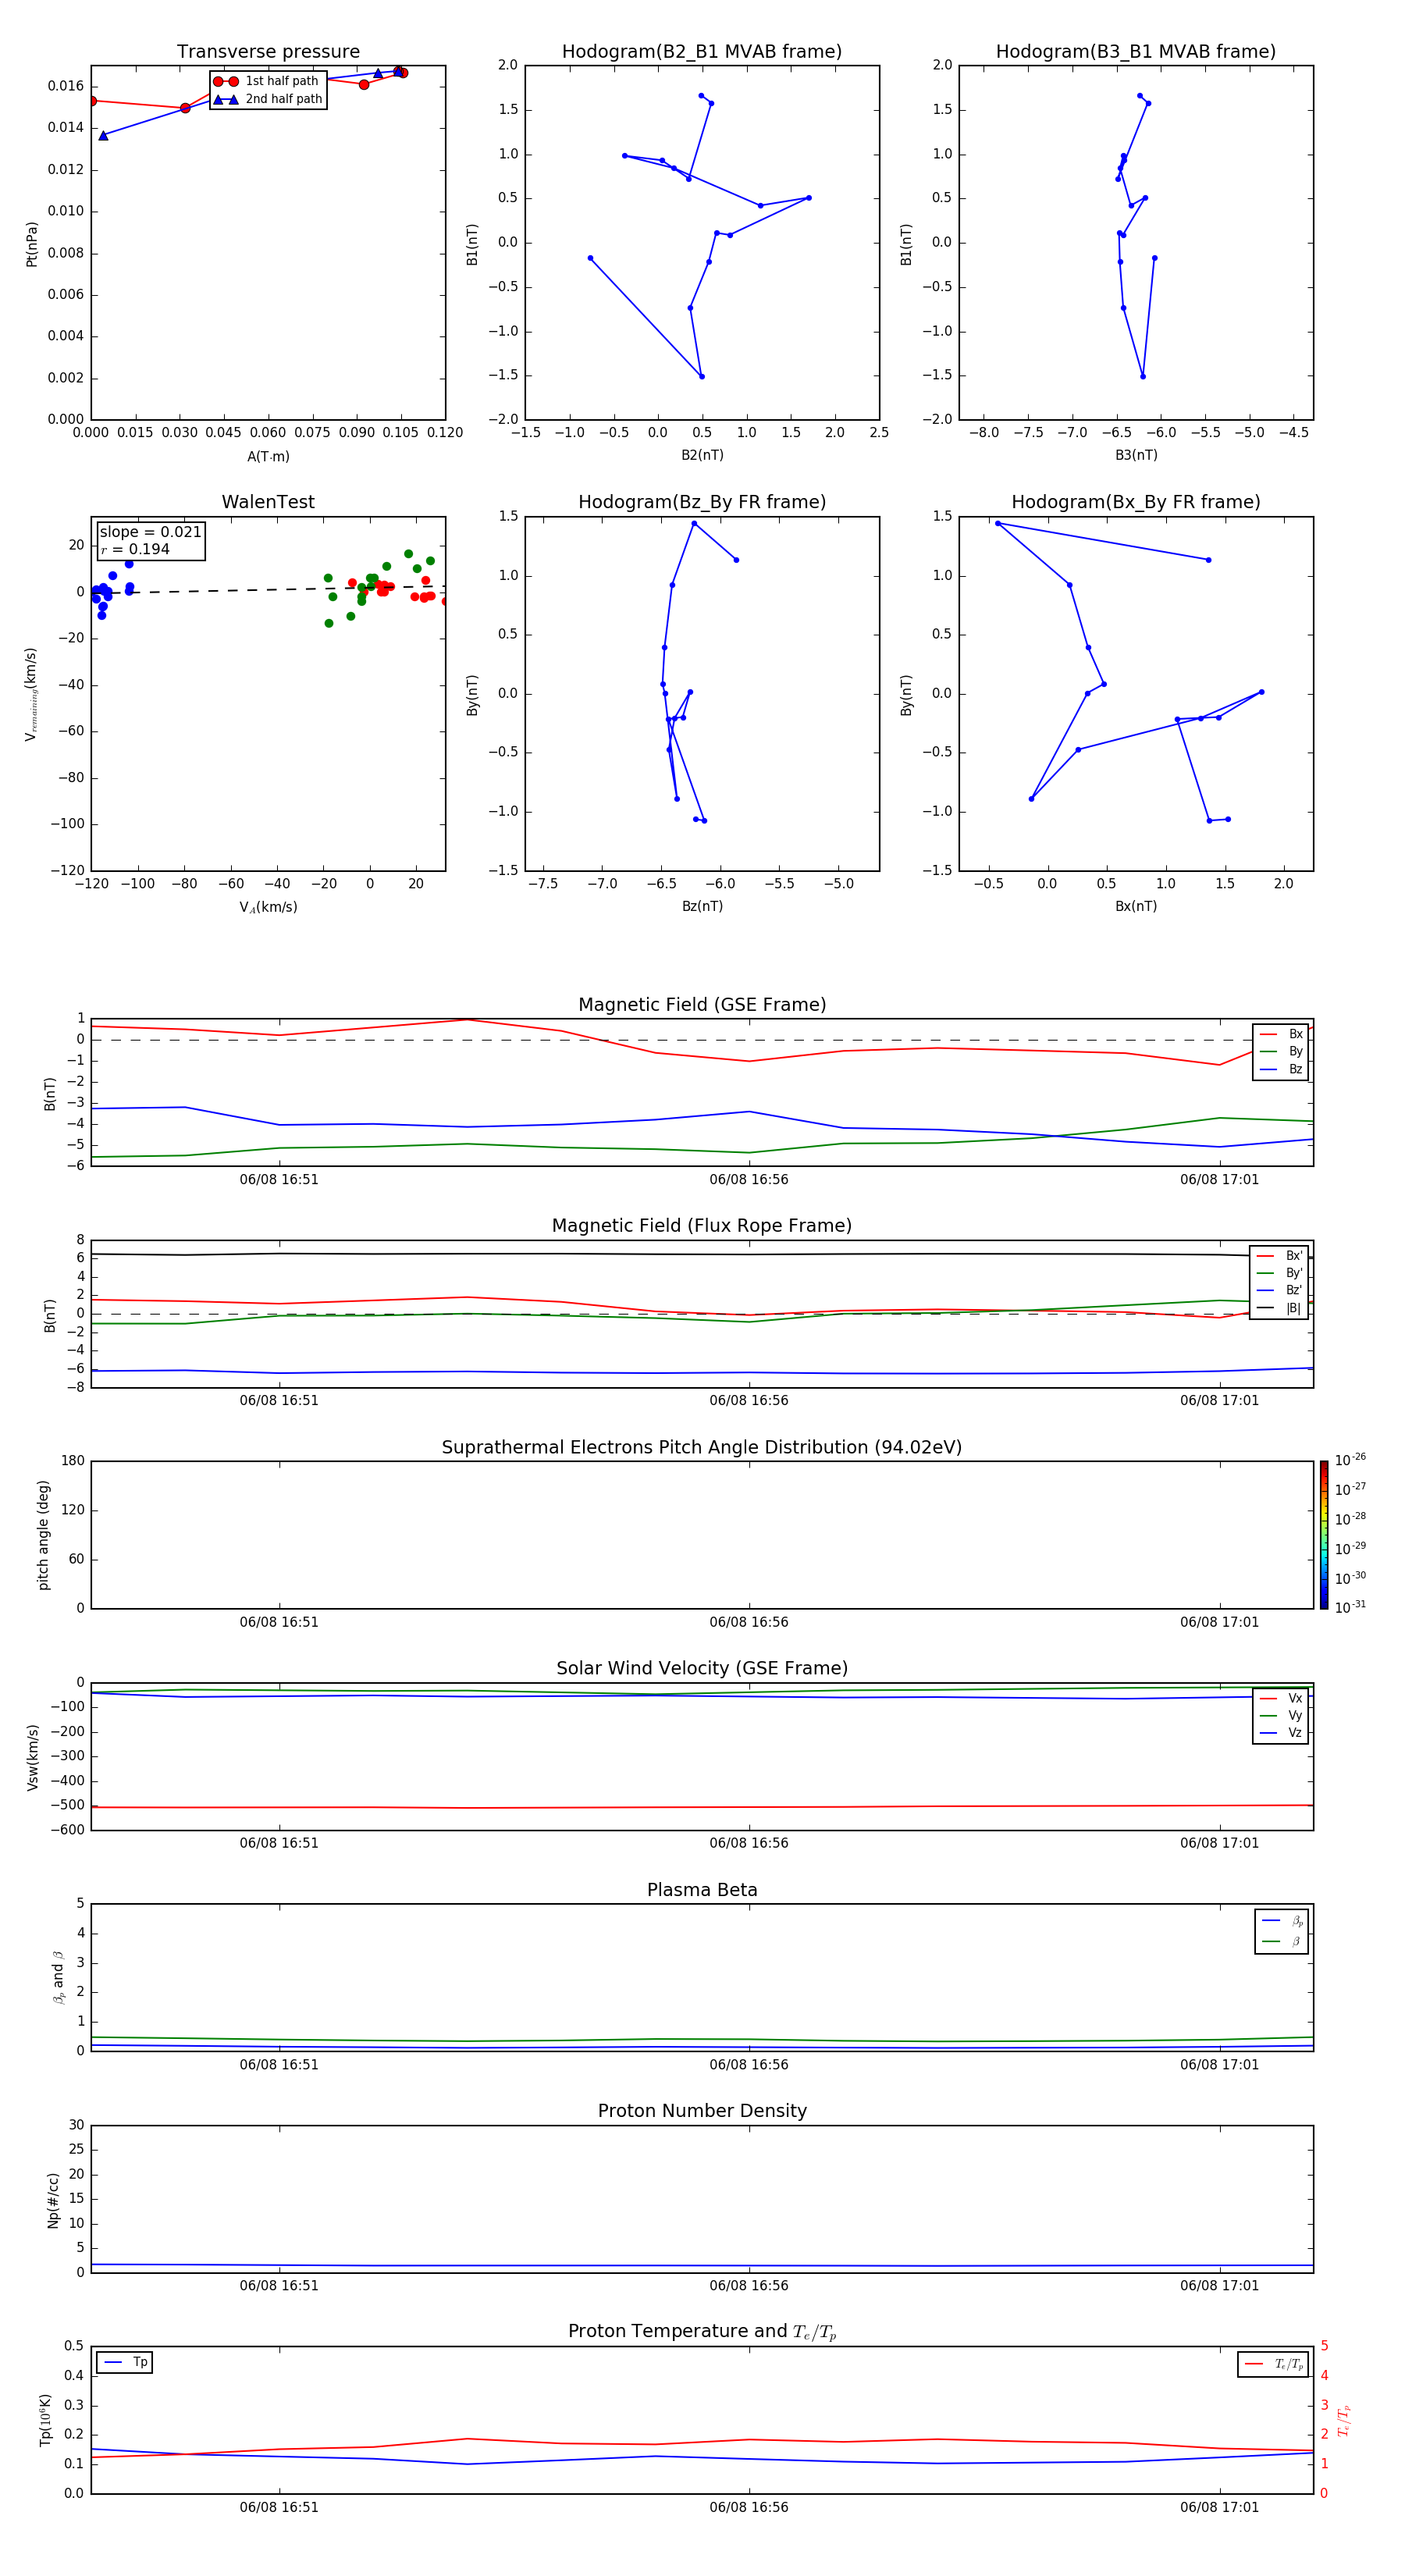1405x2576 pixels.
Task: Click the "Proton Number Density" title
Action: point(702,2110)
